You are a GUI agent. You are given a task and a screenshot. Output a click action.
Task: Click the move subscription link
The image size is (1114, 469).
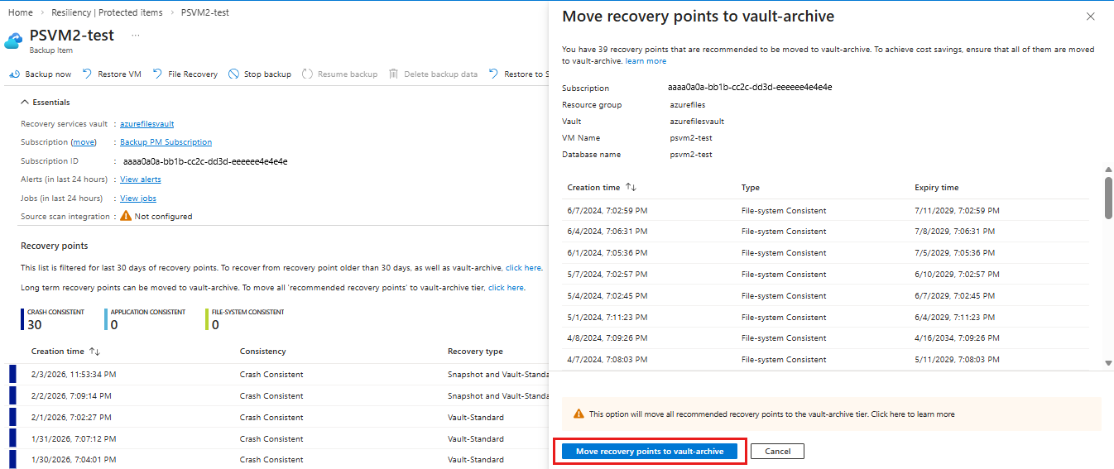tap(84, 142)
